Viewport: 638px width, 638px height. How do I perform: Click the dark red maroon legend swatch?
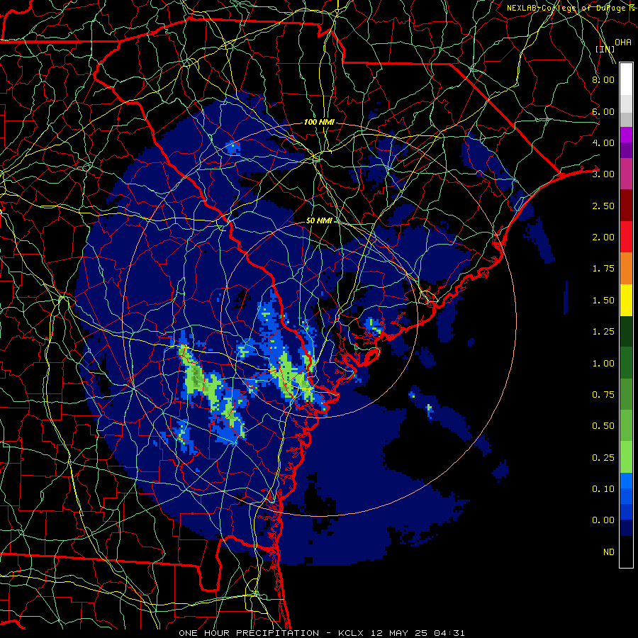(x=626, y=206)
